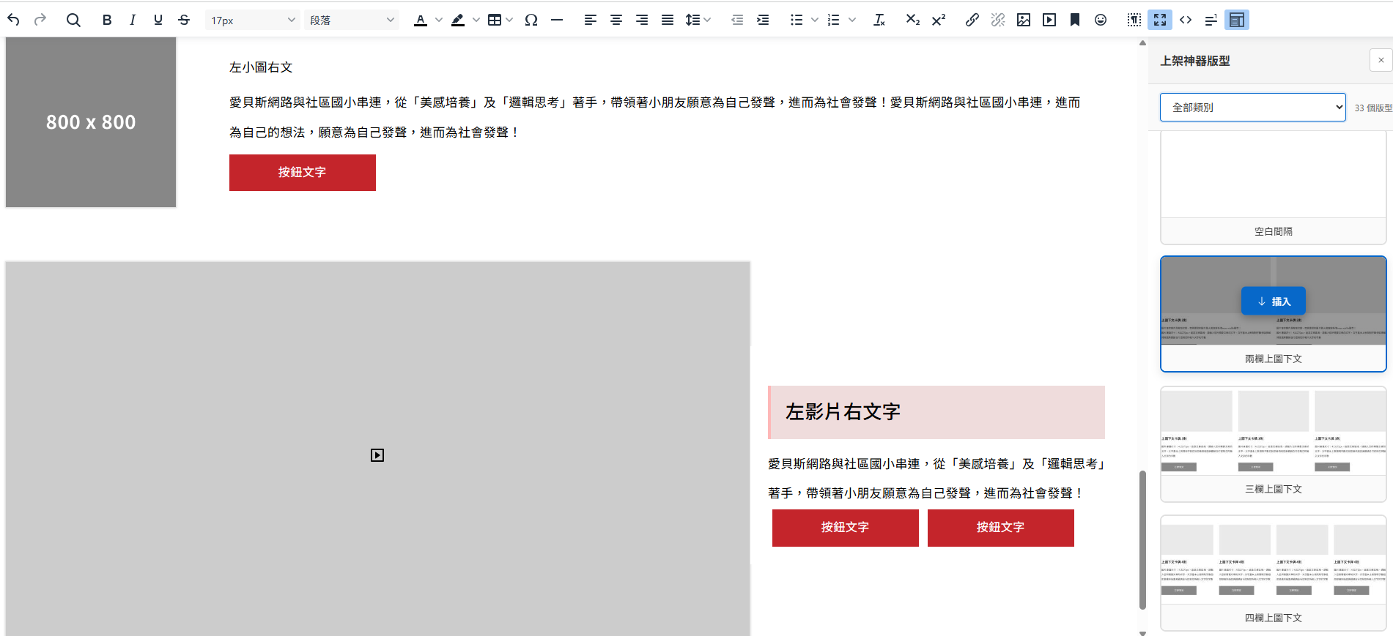Toggle underline formatting
The image size is (1393, 636).
point(158,20)
